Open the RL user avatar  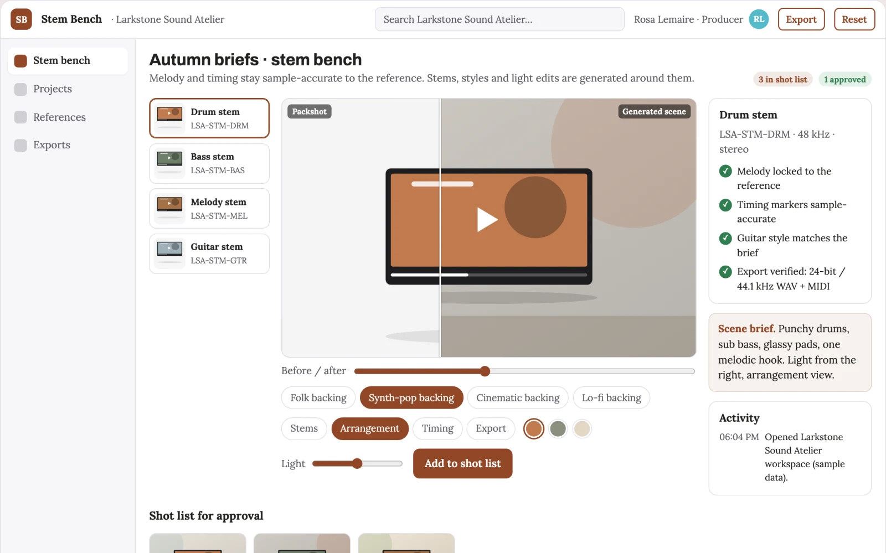(759, 19)
